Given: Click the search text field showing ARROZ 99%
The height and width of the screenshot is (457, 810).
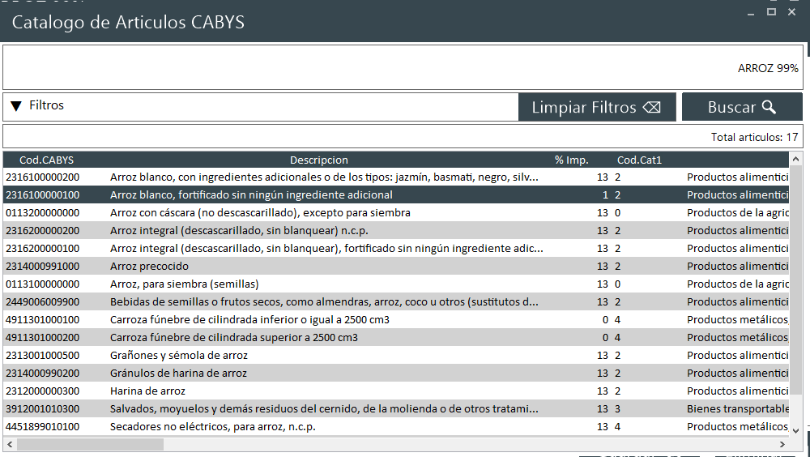Looking at the screenshot, I should point(402,68).
